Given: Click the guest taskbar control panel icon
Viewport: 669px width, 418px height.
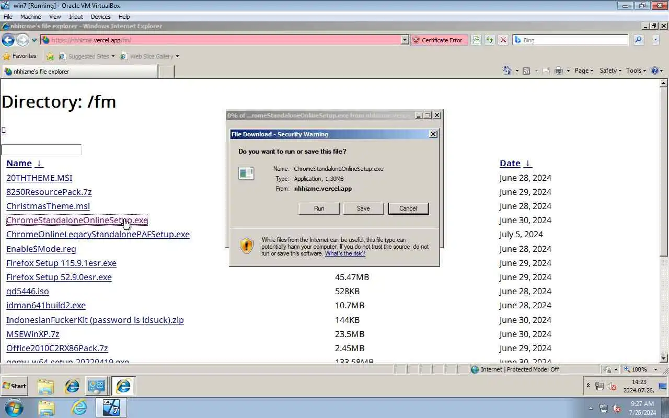Looking at the screenshot, I should 97,386.
